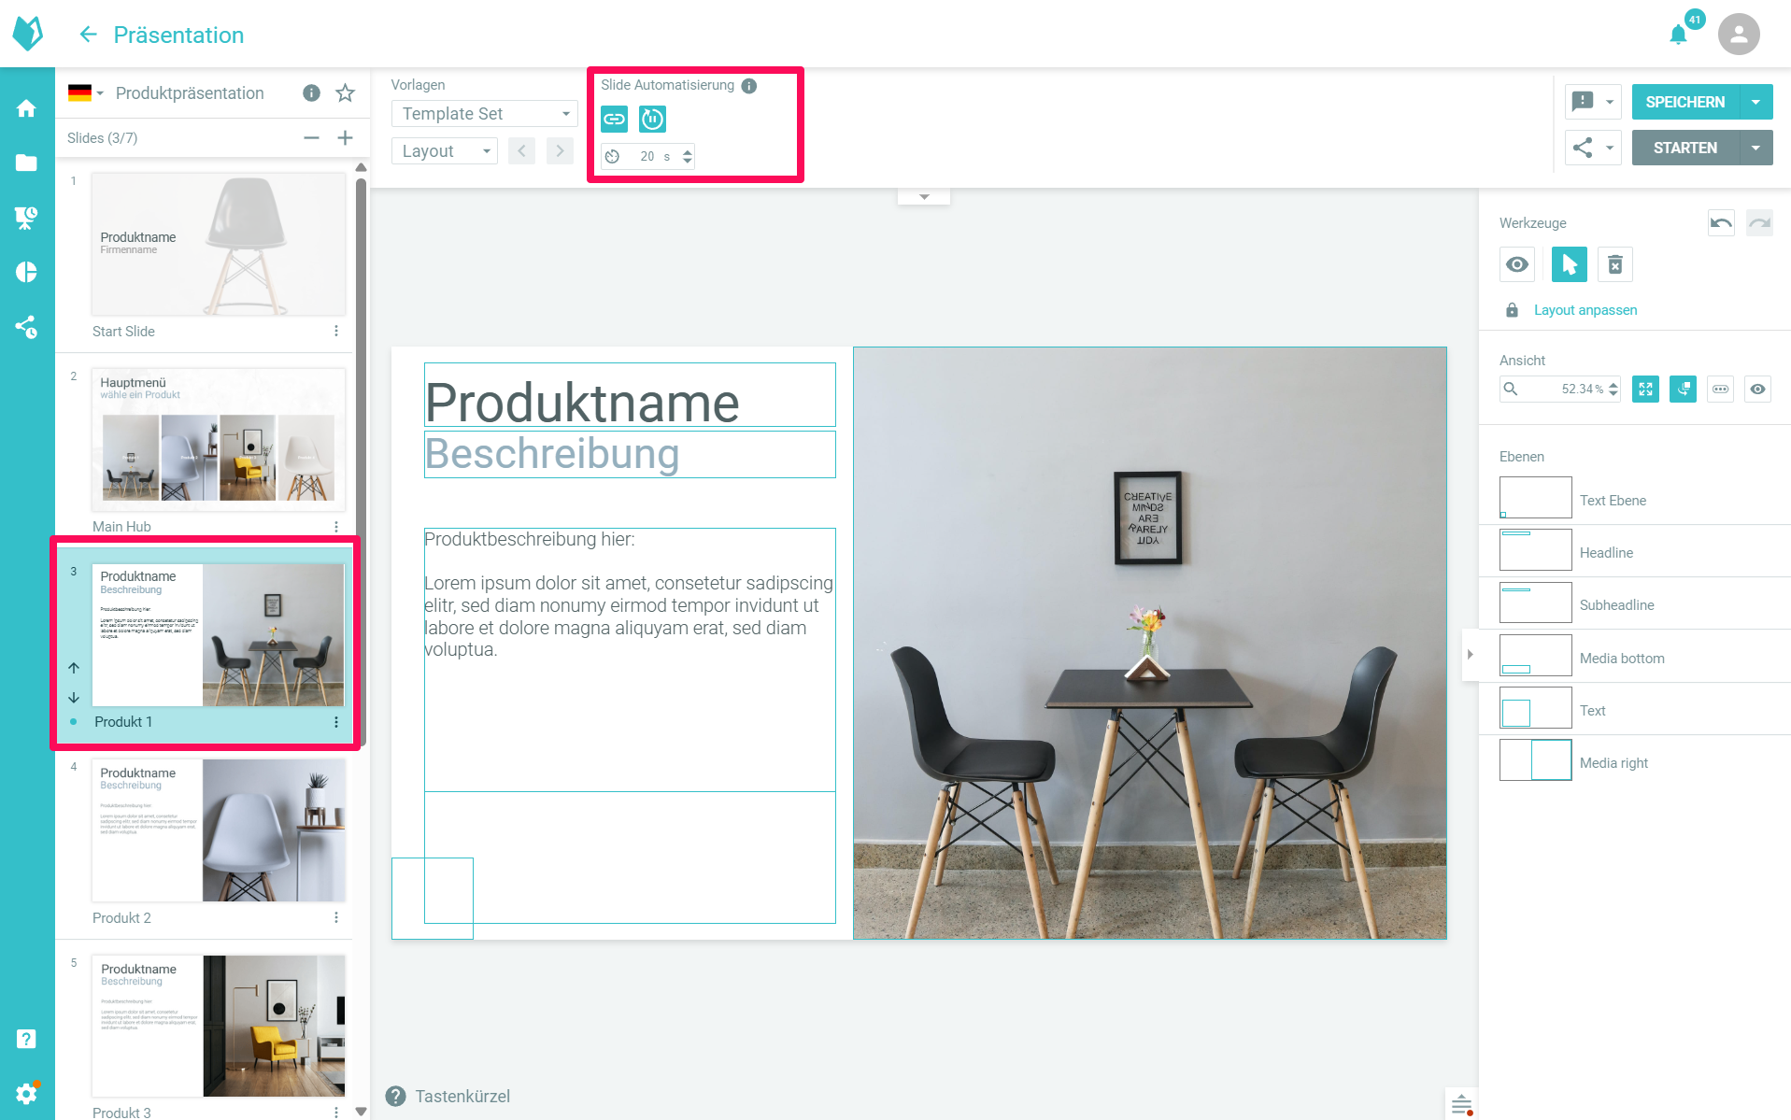Image resolution: width=1791 pixels, height=1120 pixels.
Task: Toggle the preview eye in Ansicht
Action: pyautogui.click(x=1757, y=390)
